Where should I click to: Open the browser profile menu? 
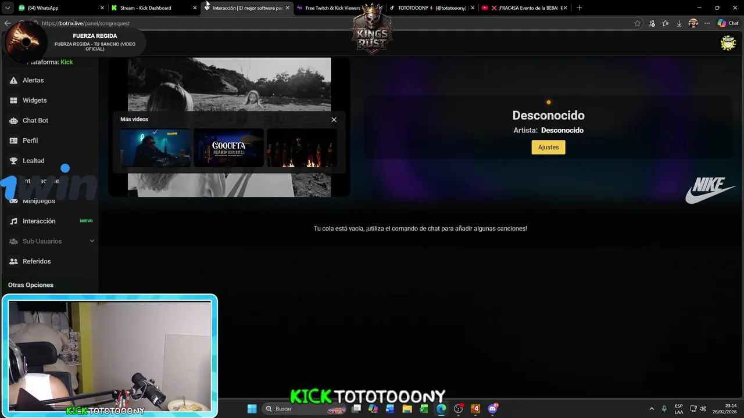pos(693,23)
